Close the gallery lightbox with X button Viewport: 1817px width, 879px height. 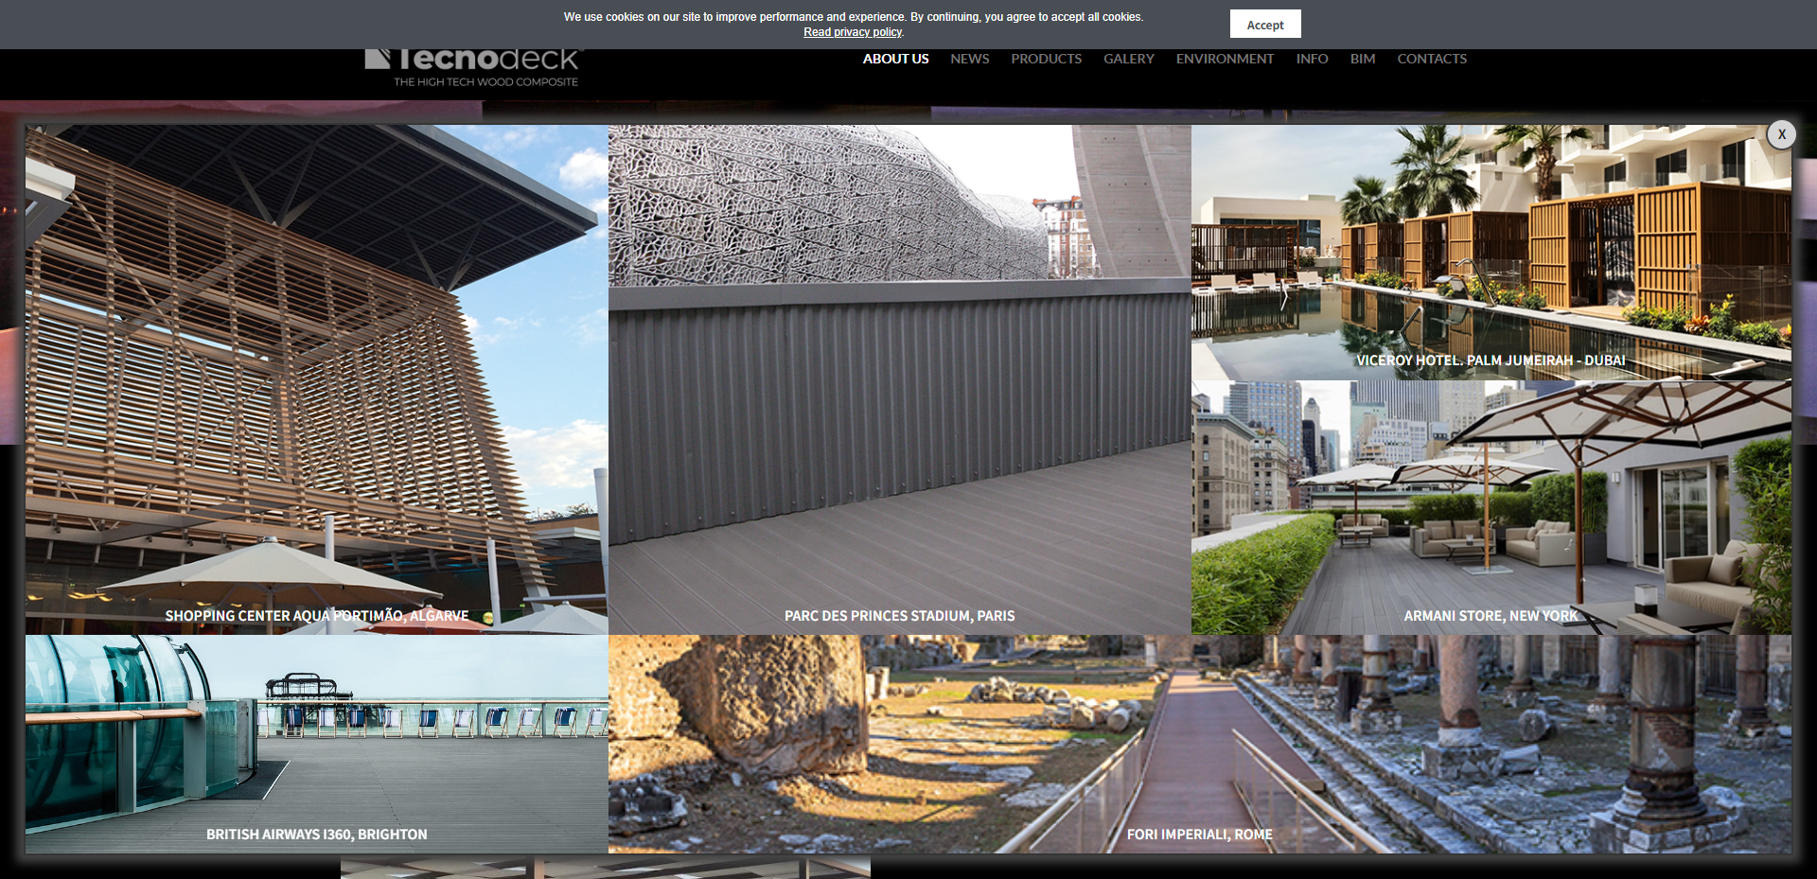(x=1781, y=134)
